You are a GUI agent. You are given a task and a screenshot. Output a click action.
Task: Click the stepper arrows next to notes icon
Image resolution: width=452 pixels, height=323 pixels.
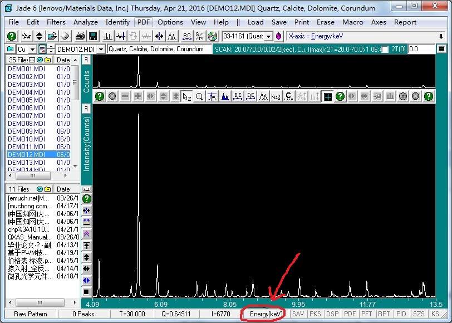pos(51,50)
